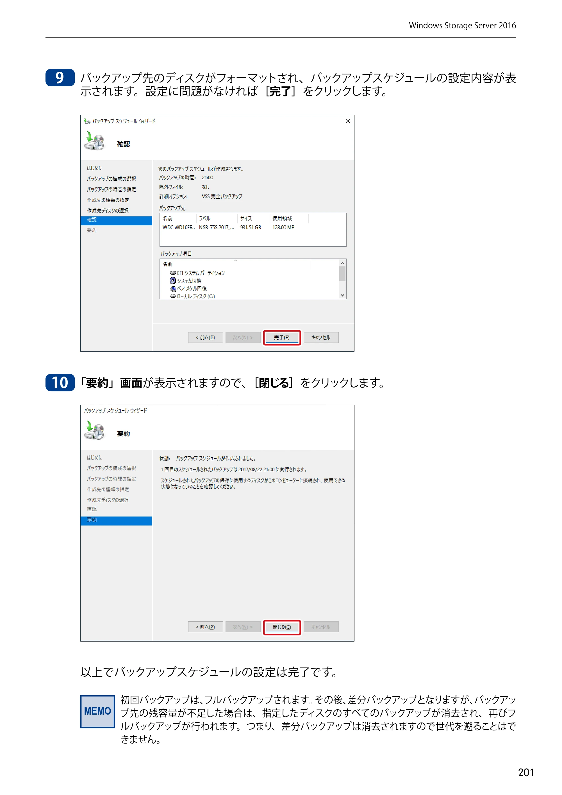The width and height of the screenshot is (562, 795).
Task: Click the 使用領域 column header
Action: [289, 218]
